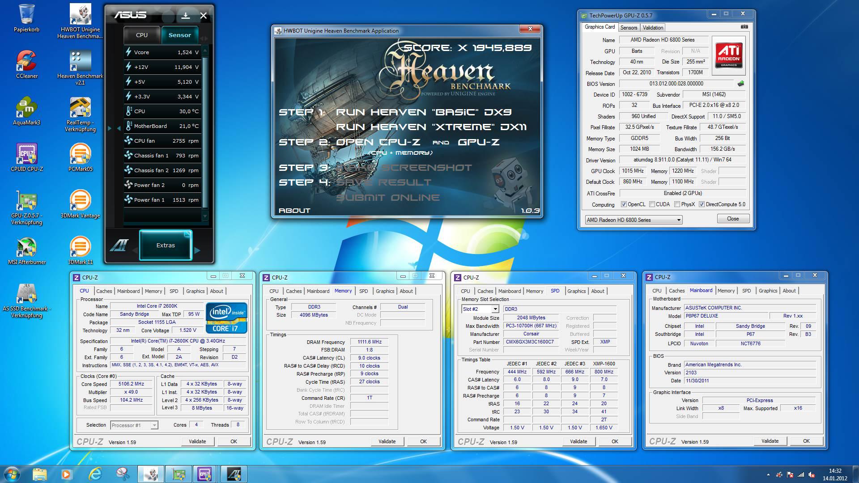Toggle the CUDA checkbox in GPU-Z
Viewport: 859px width, 483px height.
coord(652,204)
